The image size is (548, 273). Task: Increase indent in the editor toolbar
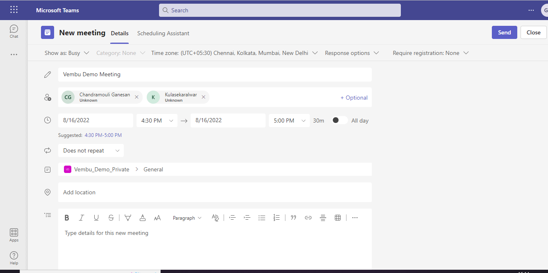247,218
